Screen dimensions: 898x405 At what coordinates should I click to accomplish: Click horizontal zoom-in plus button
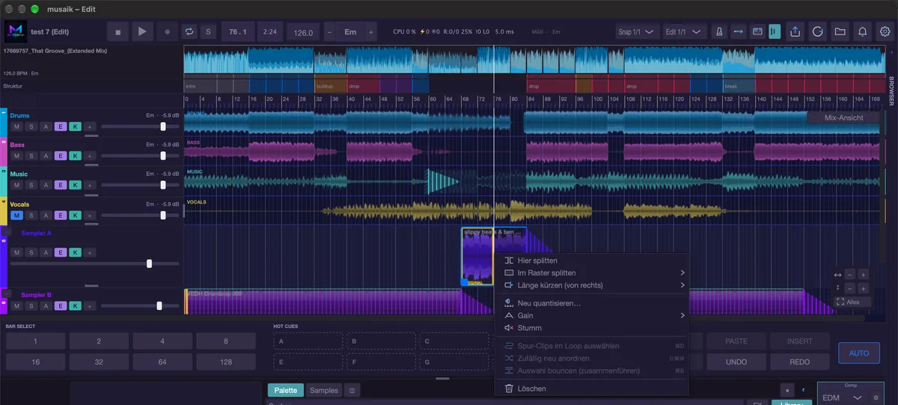[x=863, y=275]
